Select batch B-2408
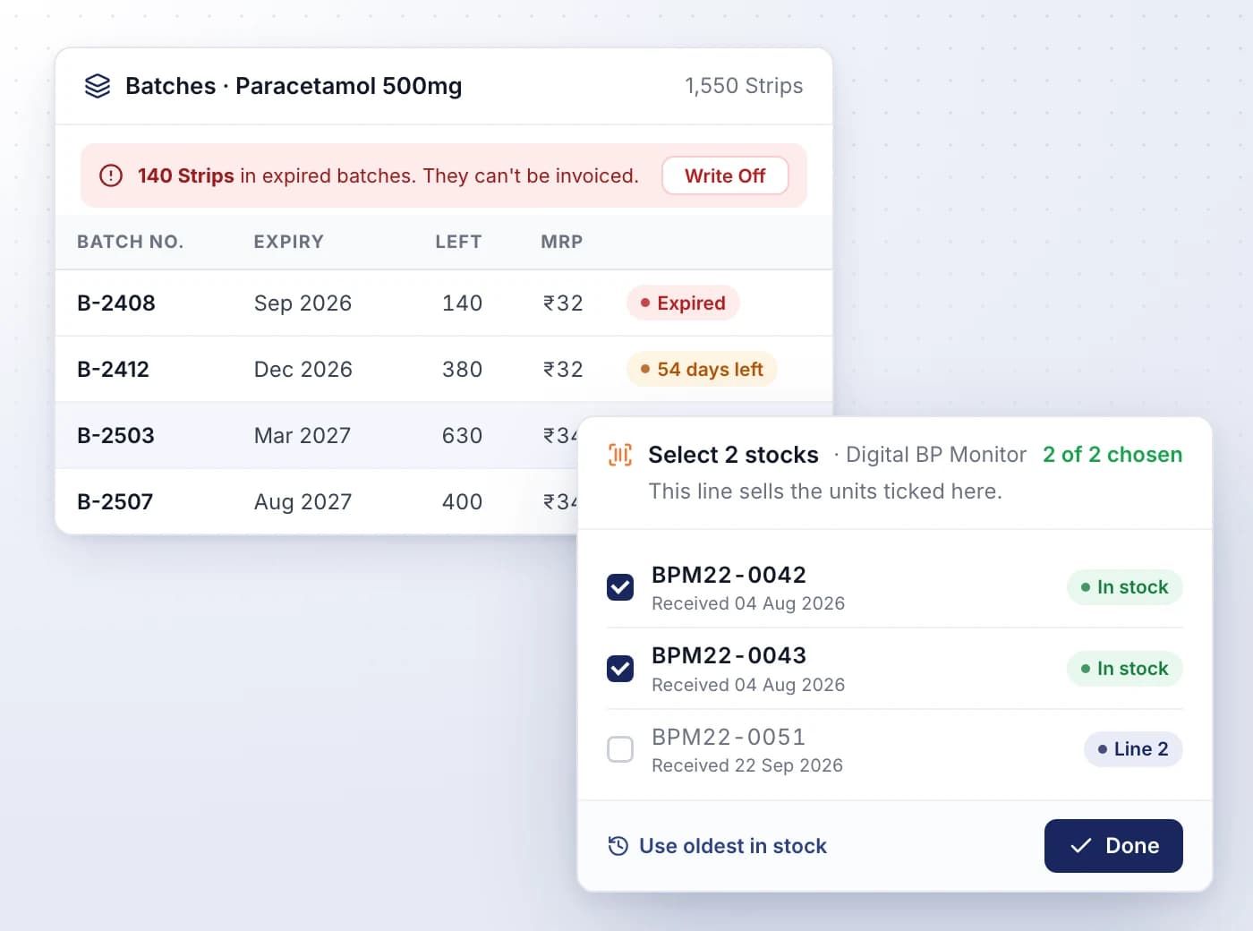 click(116, 303)
